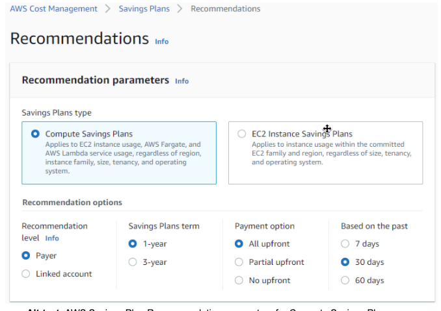Base recommendation on past 7 days
The image size is (441, 311).
point(345,244)
